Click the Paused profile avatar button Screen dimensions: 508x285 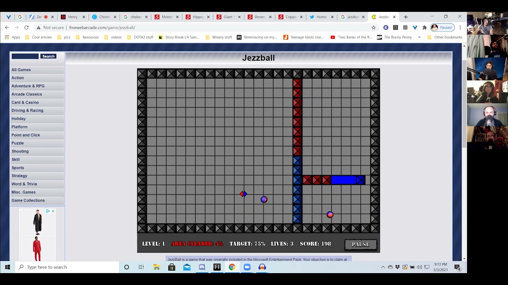coord(442,27)
